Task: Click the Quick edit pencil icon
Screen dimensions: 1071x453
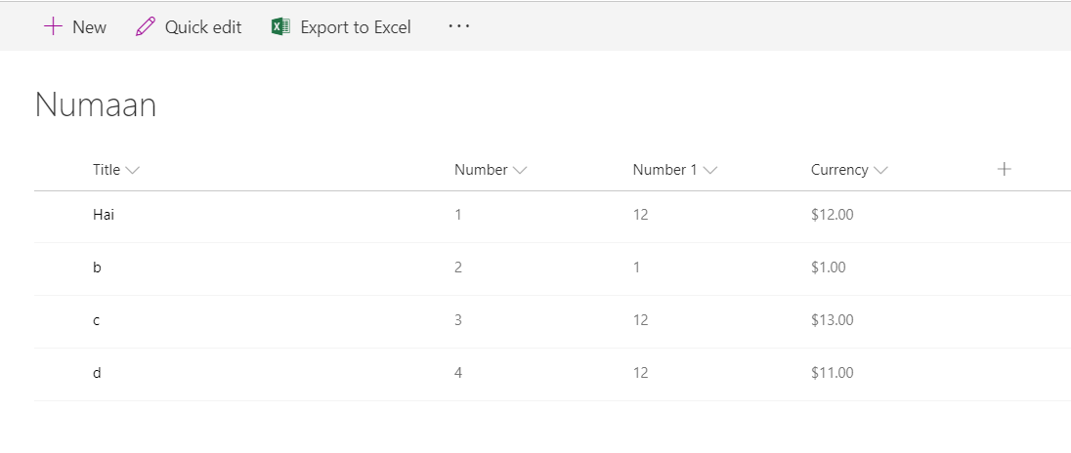Action: pos(146,27)
